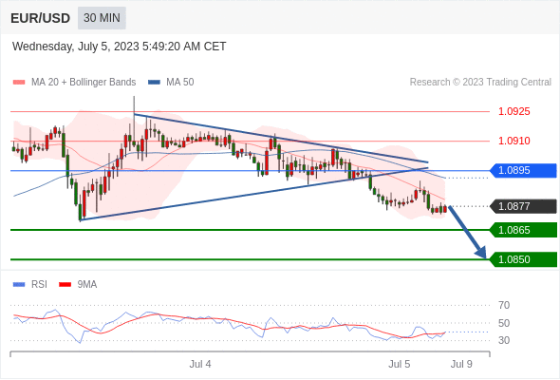Viewport: 560px width, 380px height.
Task: Click the RSI legend swatch
Action: click(x=19, y=285)
